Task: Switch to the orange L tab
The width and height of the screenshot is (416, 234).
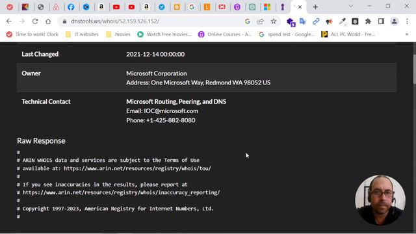Action: click(207, 7)
